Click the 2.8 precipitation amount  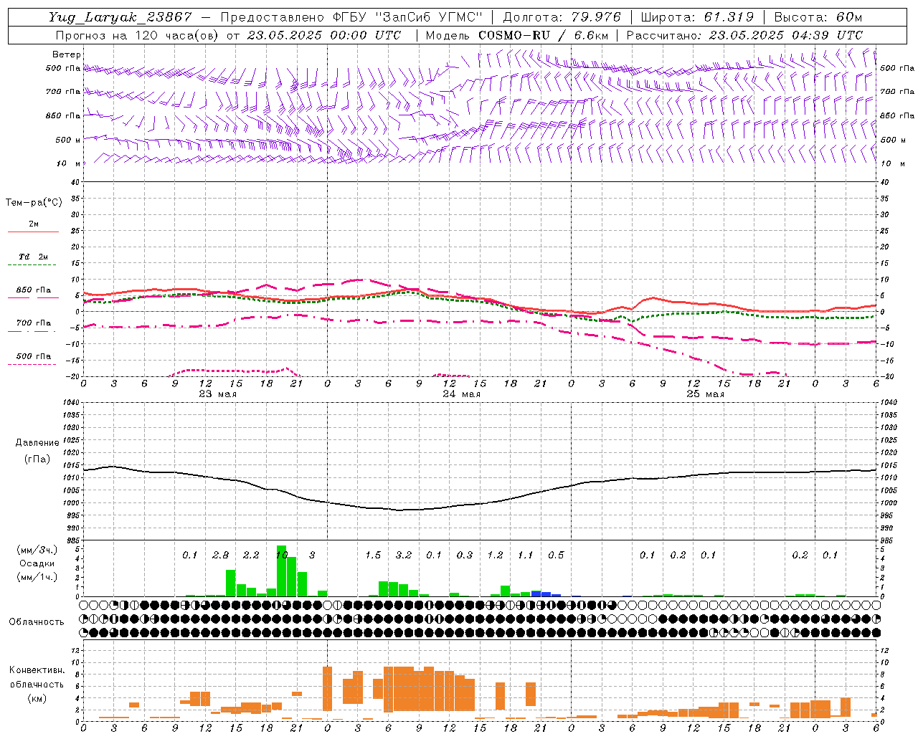[221, 556]
